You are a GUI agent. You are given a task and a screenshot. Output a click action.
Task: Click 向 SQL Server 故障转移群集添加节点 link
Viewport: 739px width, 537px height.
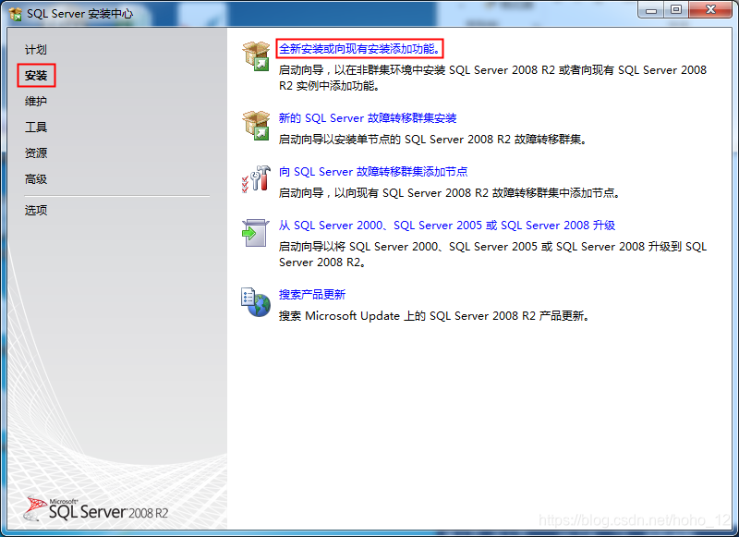coord(373,172)
